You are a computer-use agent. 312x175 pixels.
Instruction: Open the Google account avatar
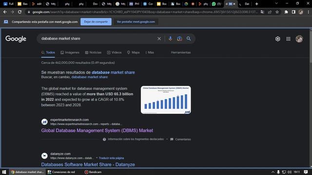[299, 39]
